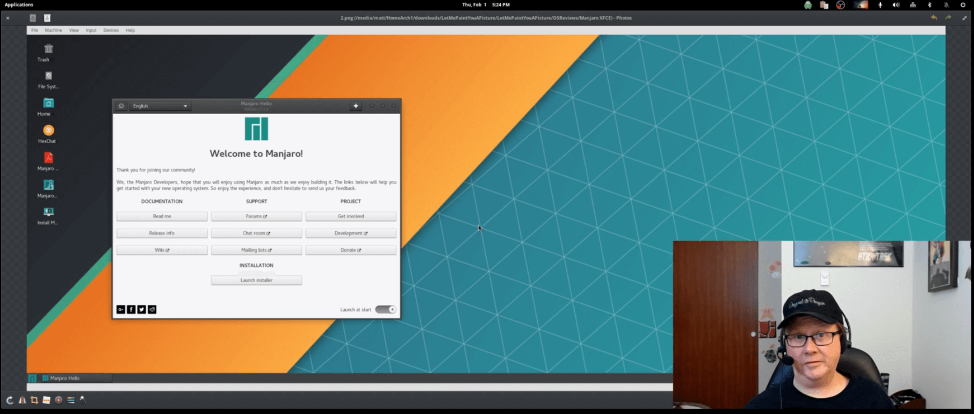Screen dimensions: 974x414
Task: Open the Mailing lists button
Action: click(x=256, y=250)
